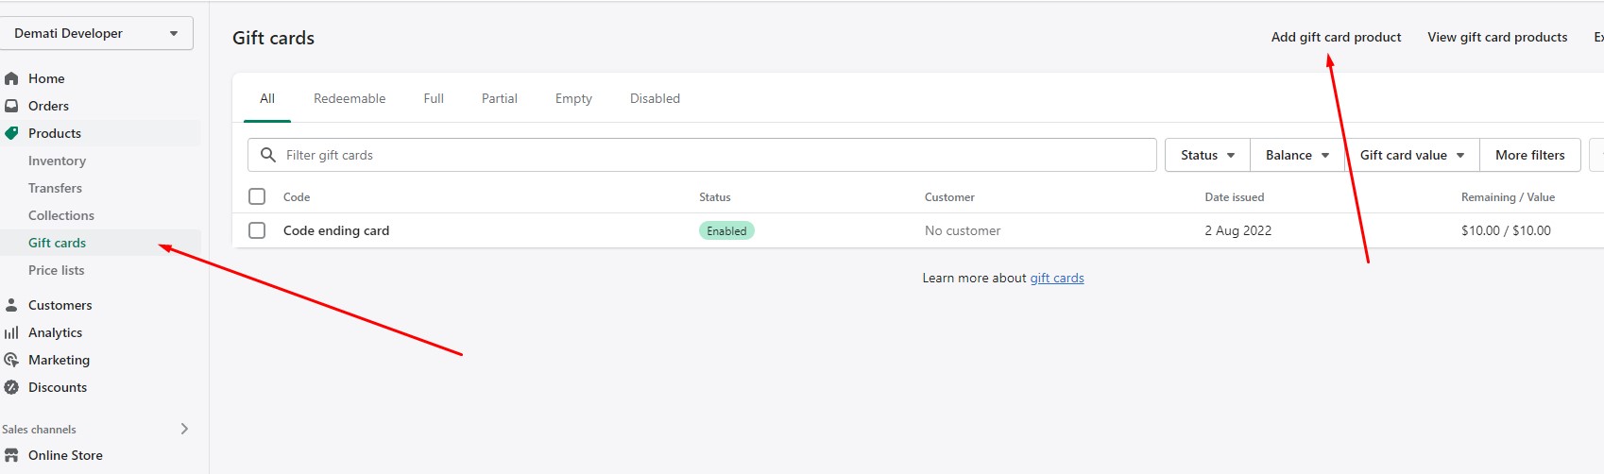Click the Customers person icon
Screen dimensions: 1604x474
11,305
